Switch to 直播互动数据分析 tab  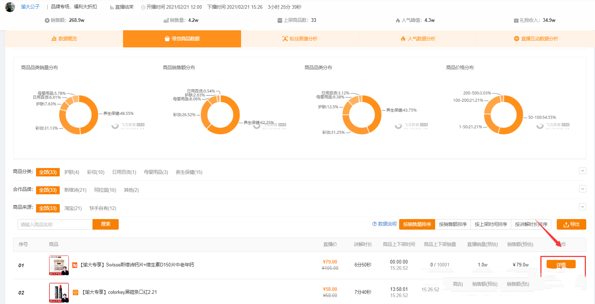coord(536,39)
